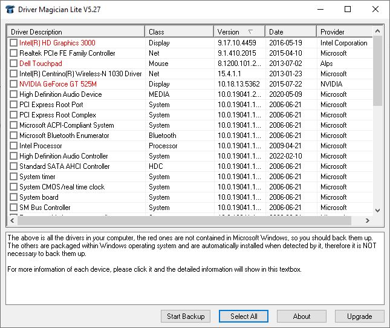Click the Bluetooth class cell
Viewport: 390px width, 328px height.
[x=163, y=136]
